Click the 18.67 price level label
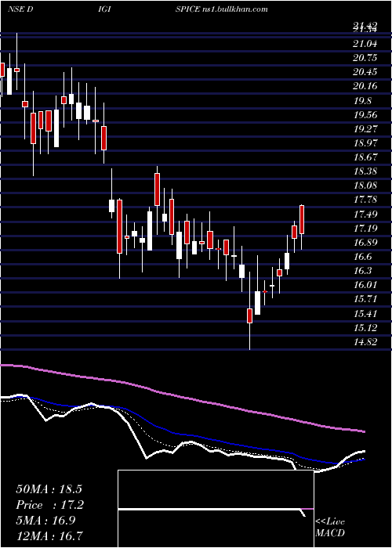 click(365, 157)
